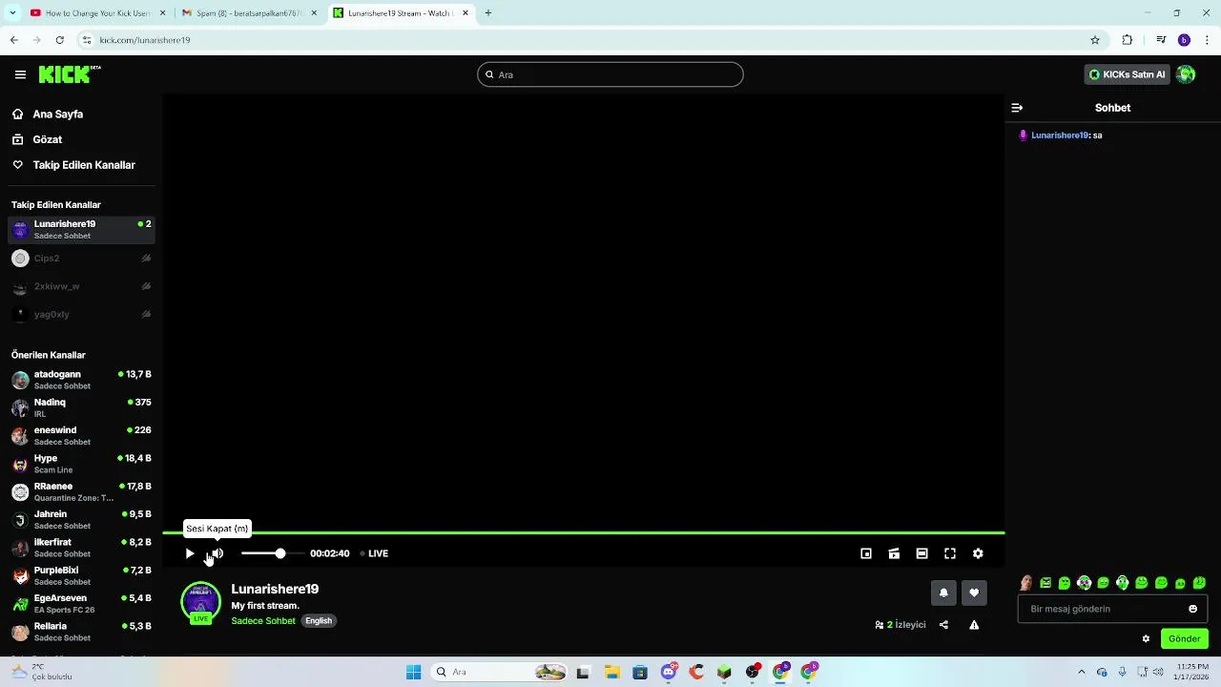
Task: Open recommended channel PurpleBixi
Action: click(x=81, y=575)
